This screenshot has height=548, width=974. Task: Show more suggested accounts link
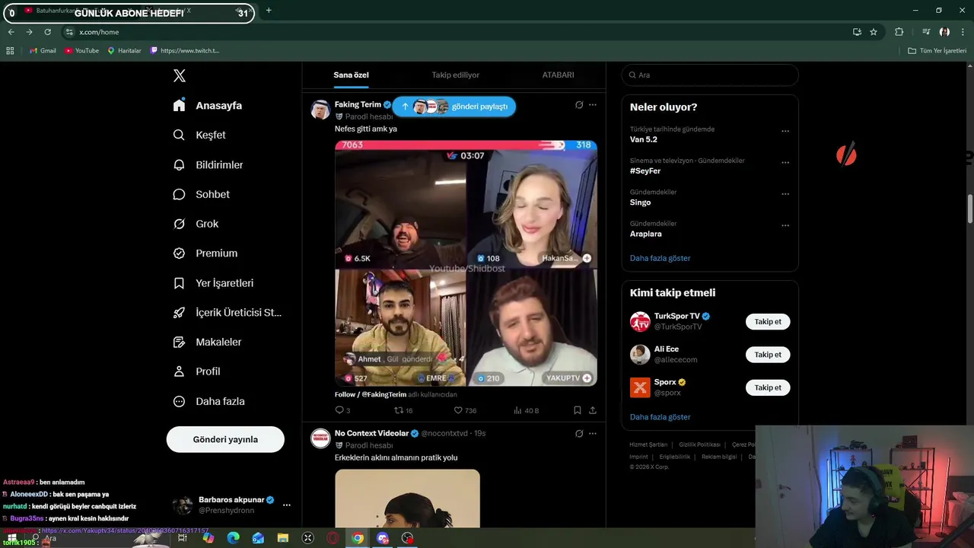660,417
